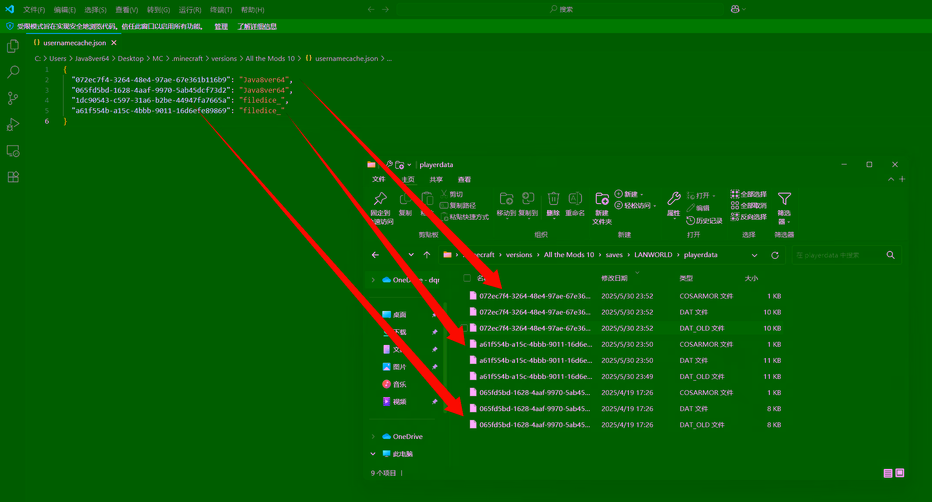932x502 pixels.
Task: Switch to the Share (共享) ribbon tab
Action: tap(436, 180)
